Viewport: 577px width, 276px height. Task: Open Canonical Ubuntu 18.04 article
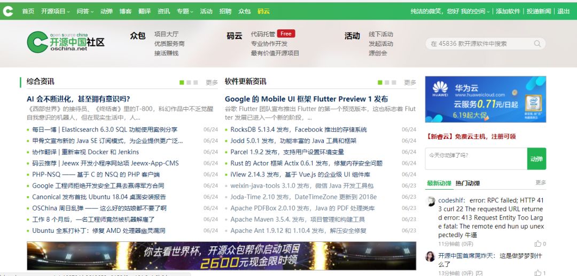(99, 197)
